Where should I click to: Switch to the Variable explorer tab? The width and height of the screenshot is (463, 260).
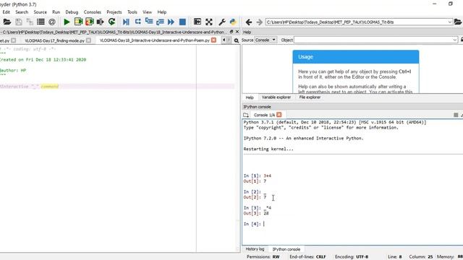pyautogui.click(x=276, y=97)
